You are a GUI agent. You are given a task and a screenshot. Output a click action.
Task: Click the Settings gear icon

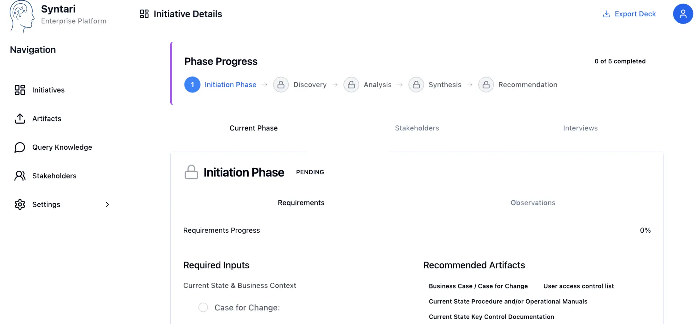tap(20, 204)
